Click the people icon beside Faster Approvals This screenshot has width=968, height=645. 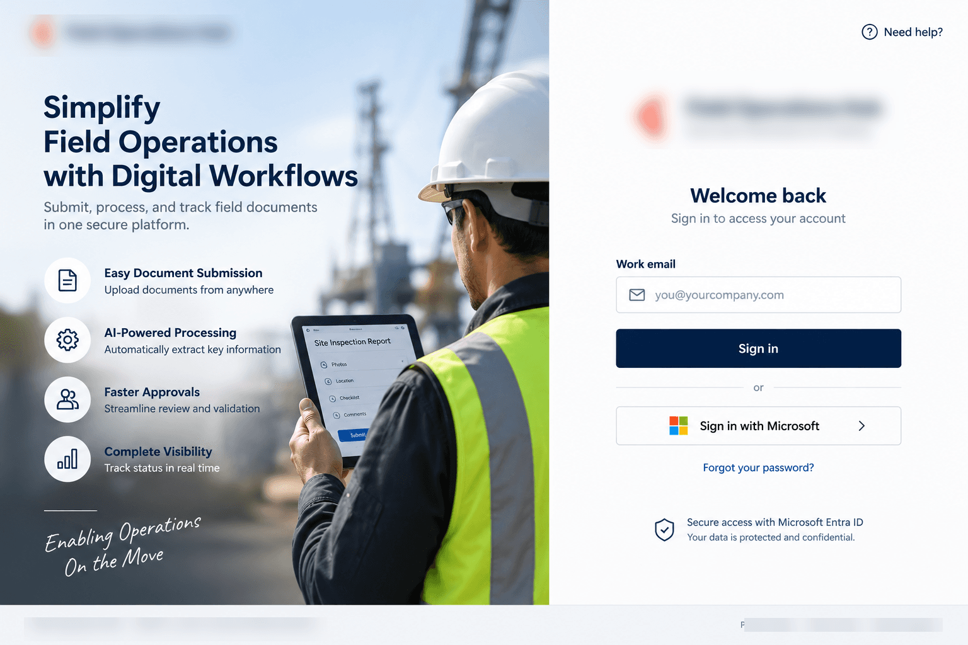pos(67,399)
